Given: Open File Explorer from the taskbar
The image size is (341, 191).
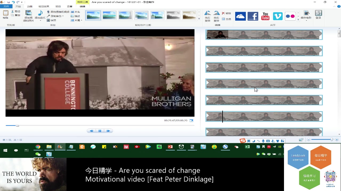Looking at the screenshot, I should coord(49,147).
